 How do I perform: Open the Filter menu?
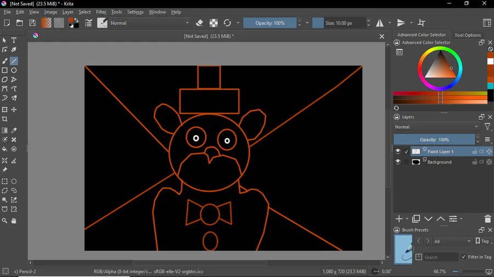[x=101, y=12]
